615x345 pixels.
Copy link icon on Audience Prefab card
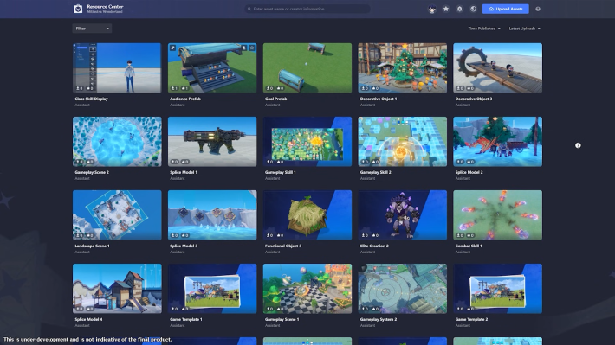pos(172,48)
